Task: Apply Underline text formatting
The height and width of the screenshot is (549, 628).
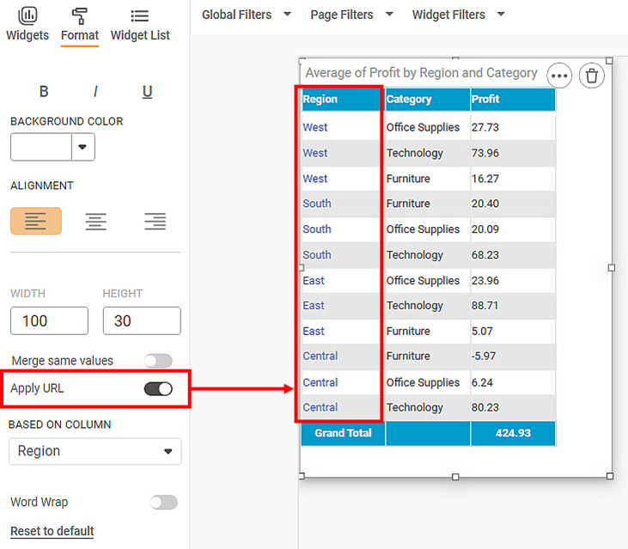Action: (147, 92)
